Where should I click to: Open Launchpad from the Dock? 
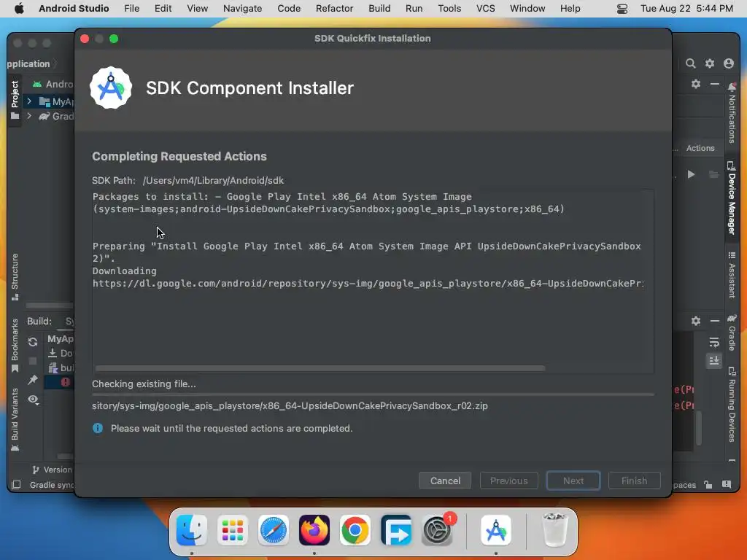point(233,530)
